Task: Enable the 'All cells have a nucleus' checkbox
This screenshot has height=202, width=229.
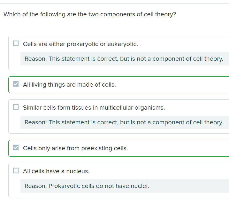Action: pyautogui.click(x=16, y=171)
